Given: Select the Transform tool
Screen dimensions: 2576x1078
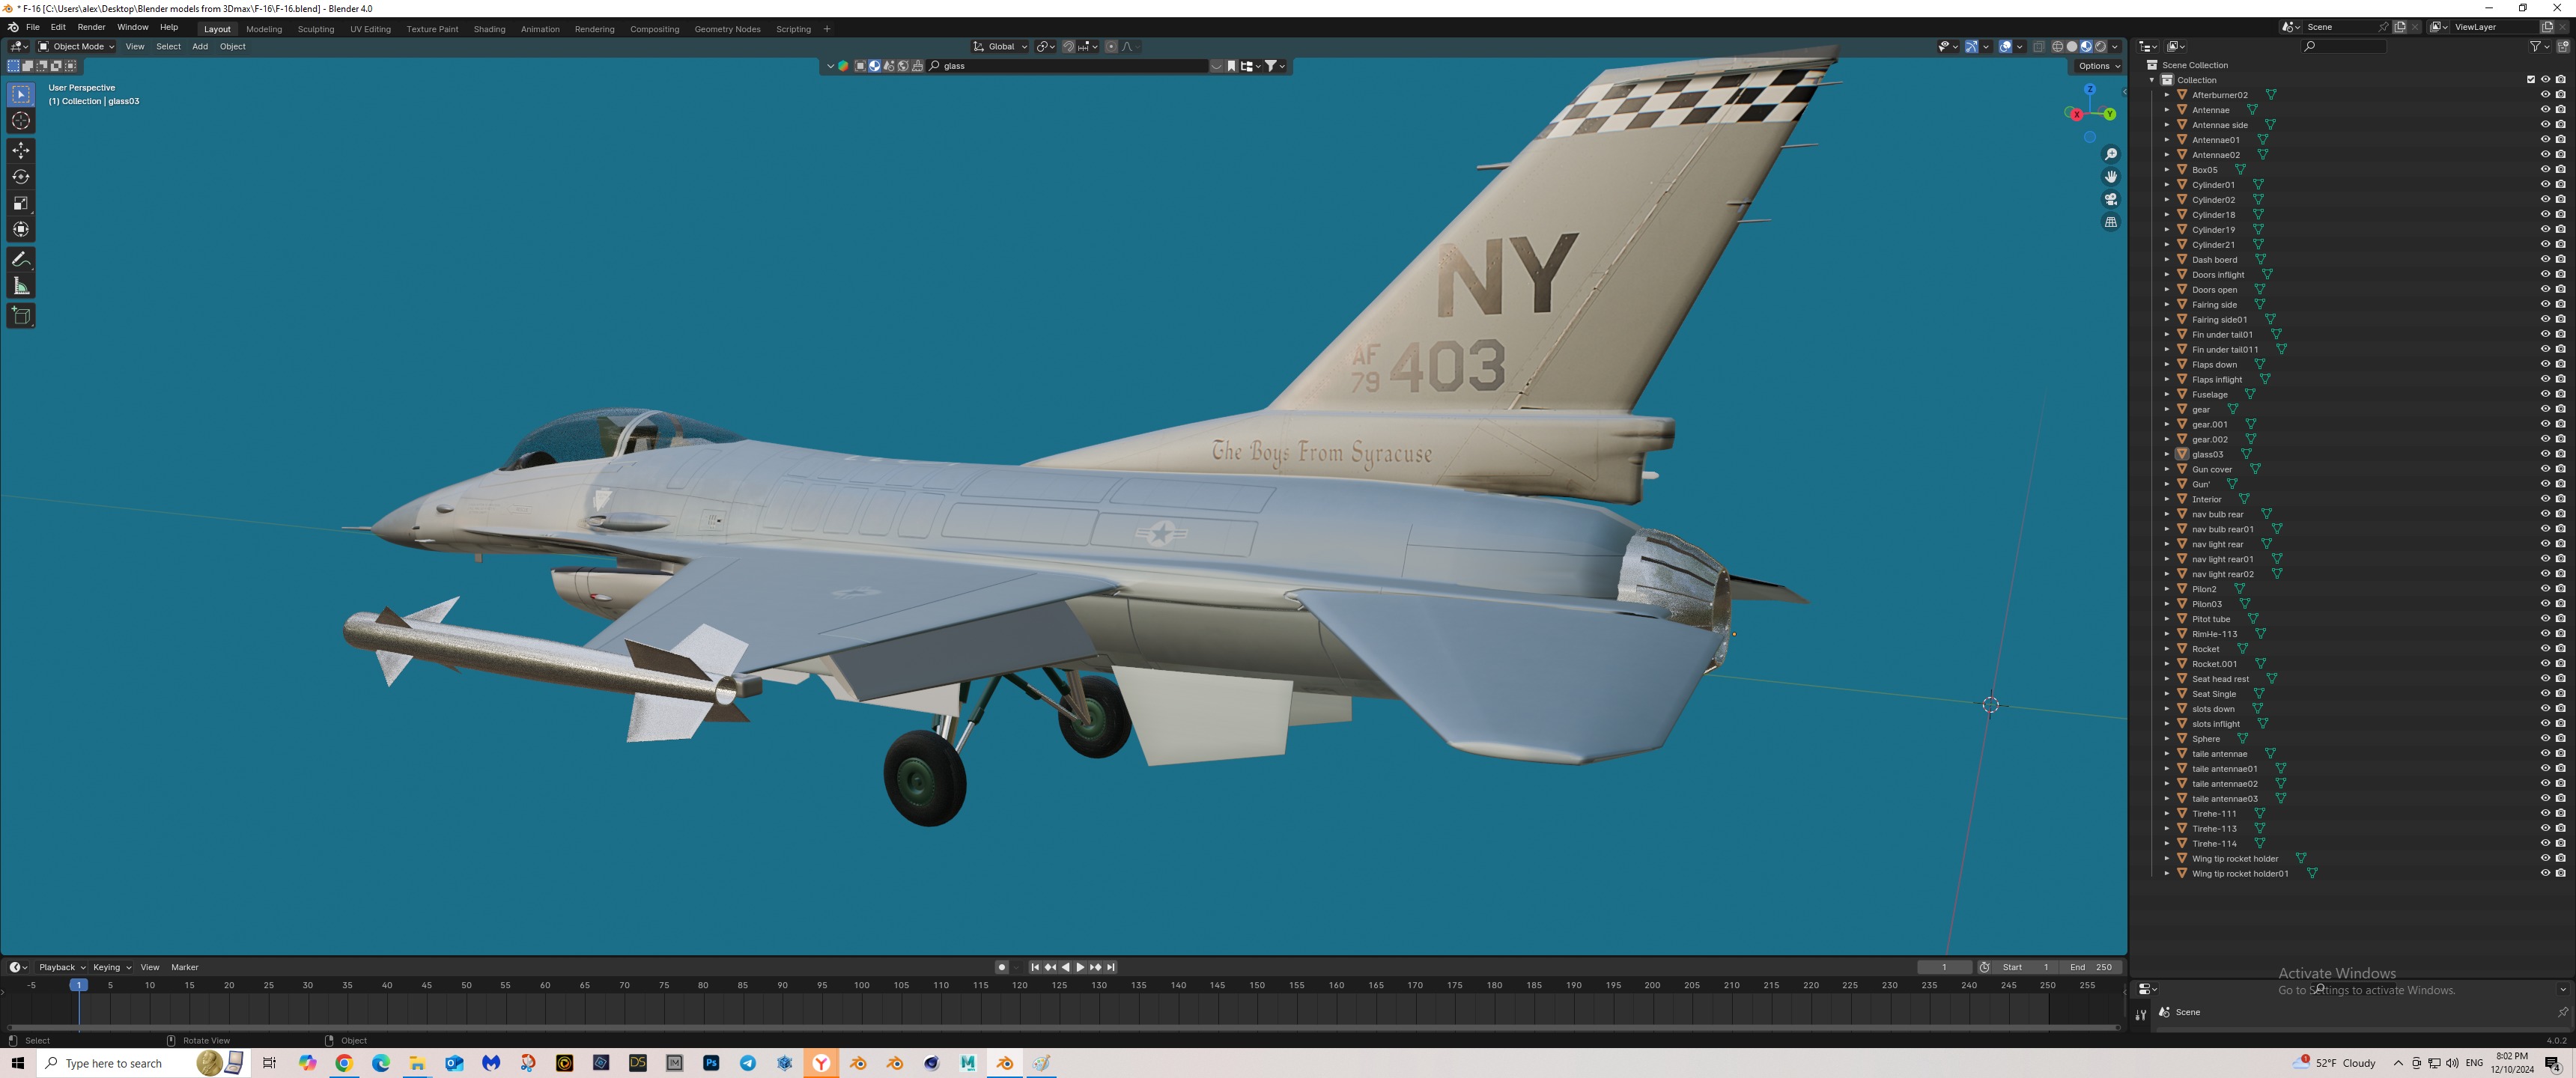Looking at the screenshot, I should pos(21,229).
